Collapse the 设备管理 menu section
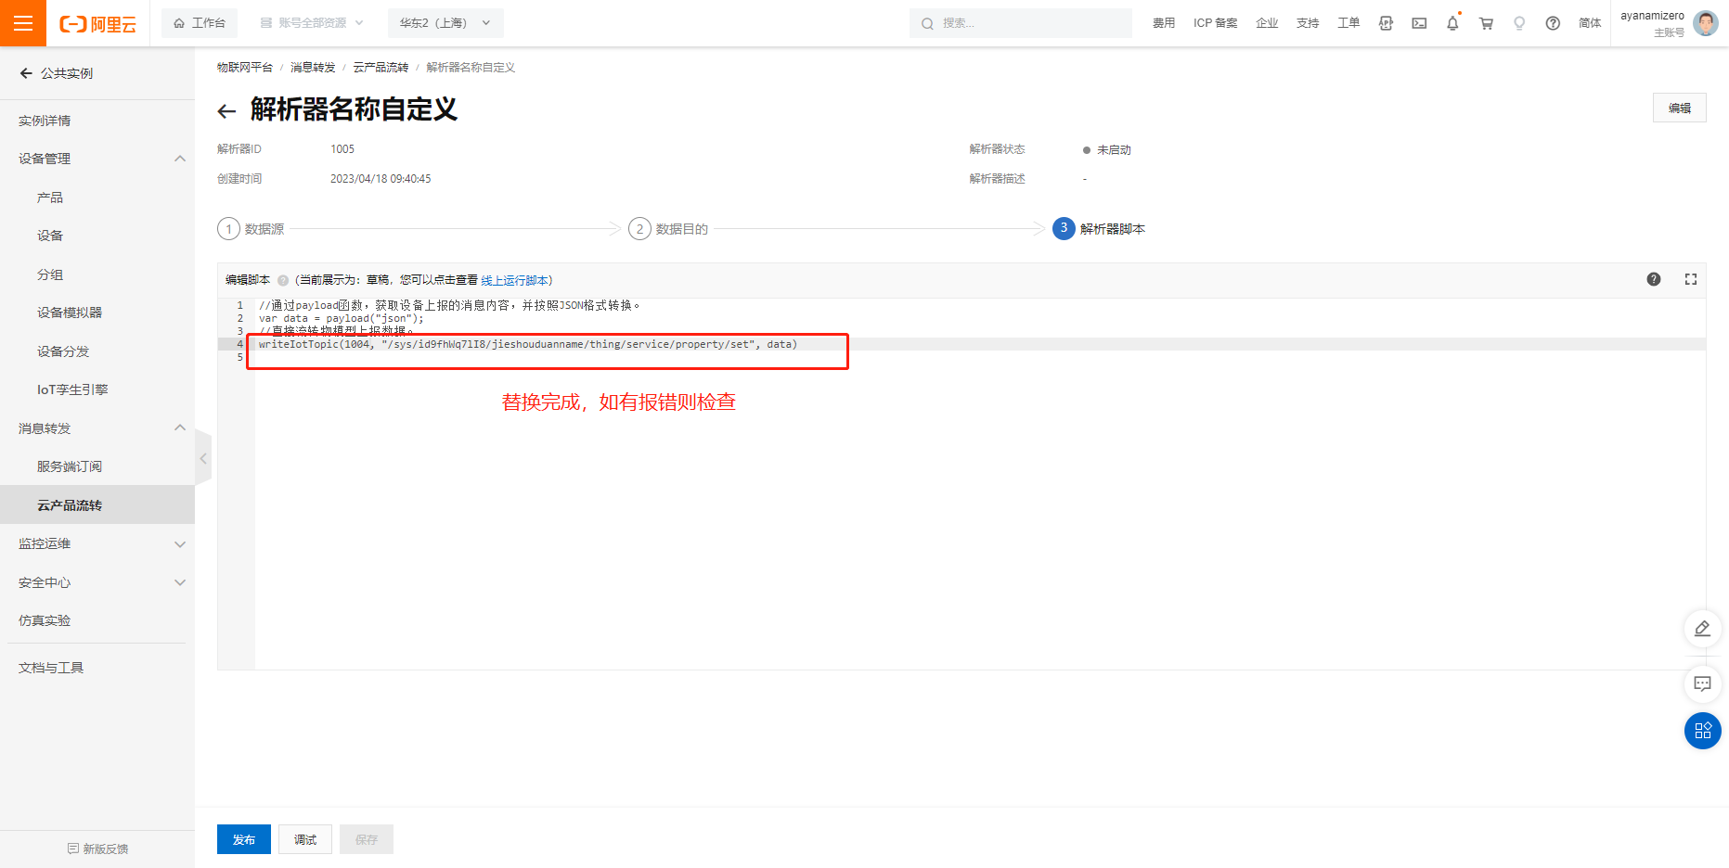Image resolution: width=1729 pixels, height=868 pixels. pos(180,159)
